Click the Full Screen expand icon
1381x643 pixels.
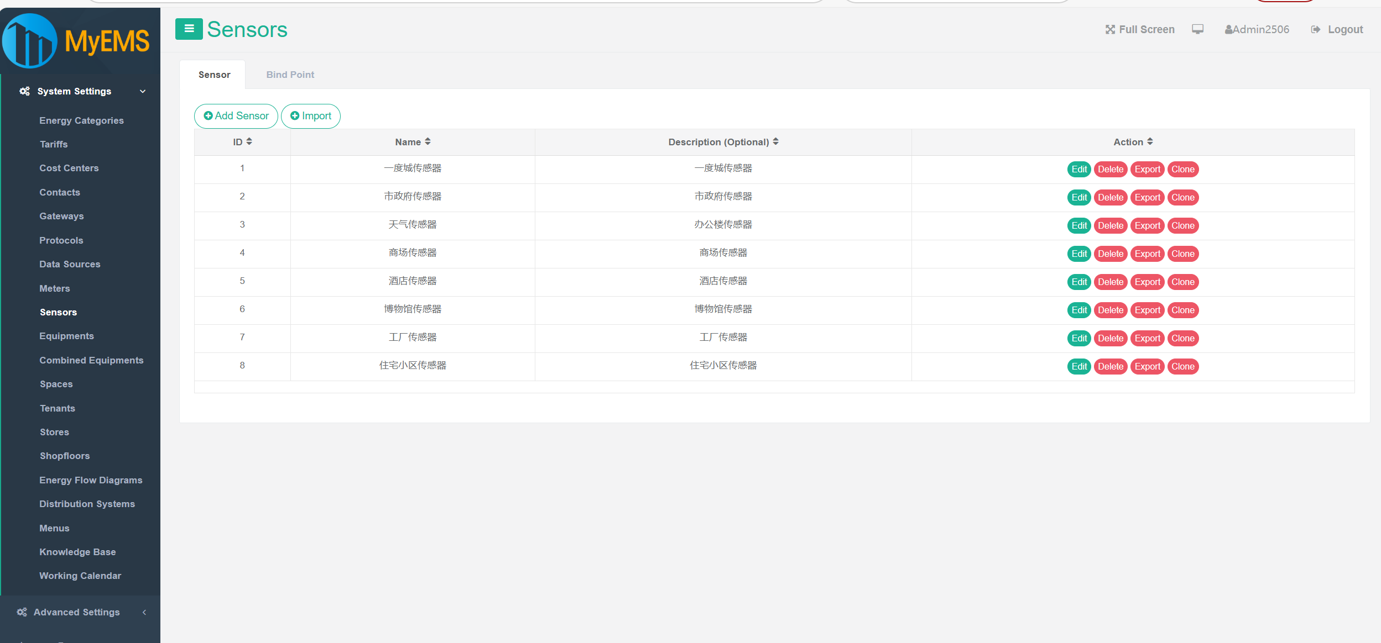[x=1109, y=30]
